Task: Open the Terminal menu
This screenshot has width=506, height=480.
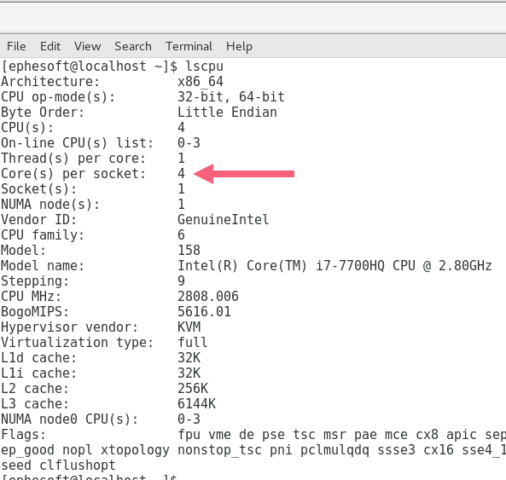Action: tap(189, 46)
